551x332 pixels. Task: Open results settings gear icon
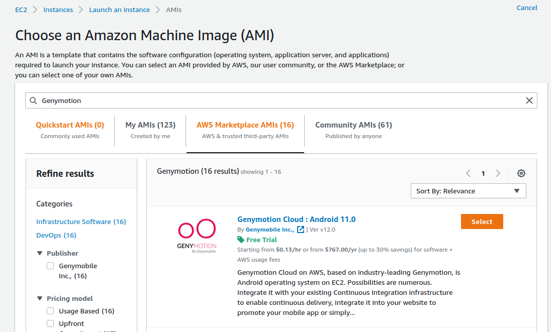tap(521, 173)
